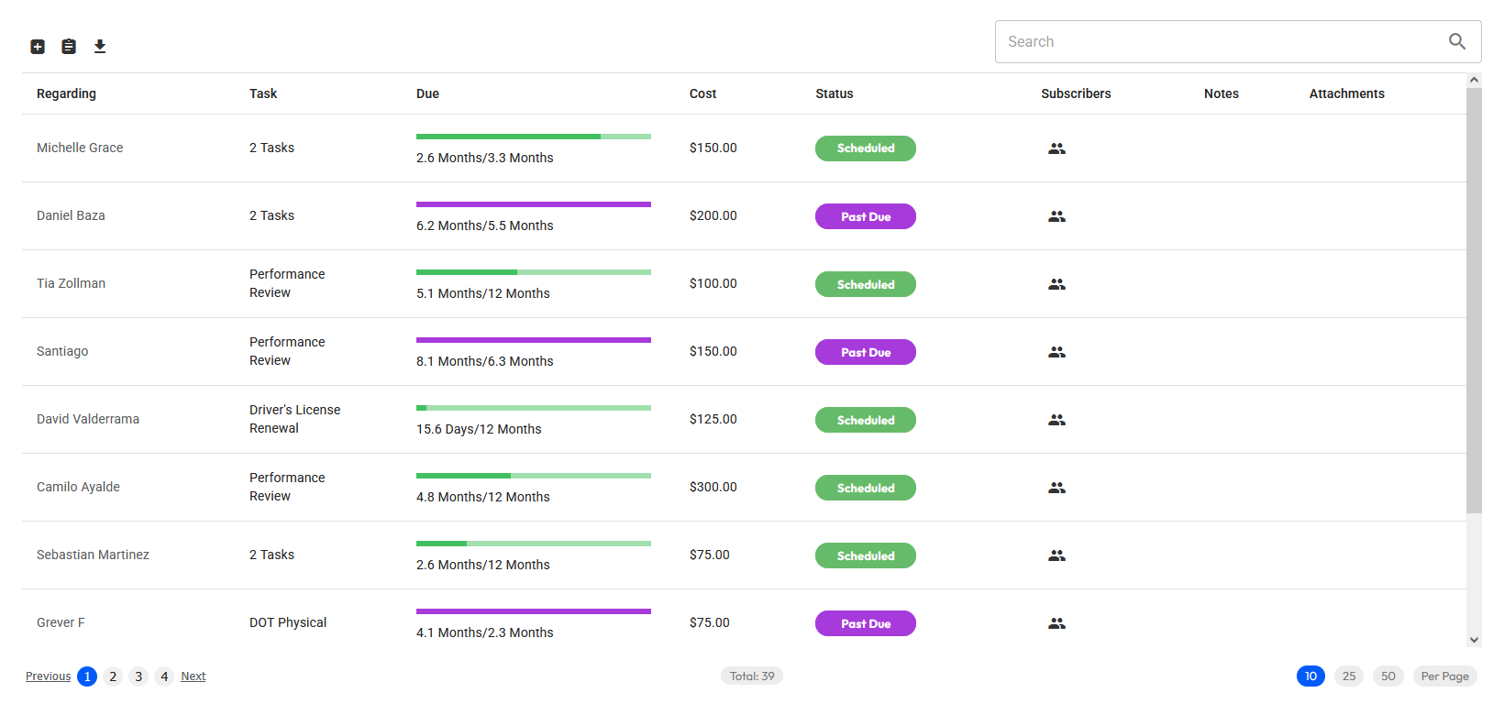1504x715 pixels.
Task: Click the Per Page label
Action: [x=1445, y=676]
